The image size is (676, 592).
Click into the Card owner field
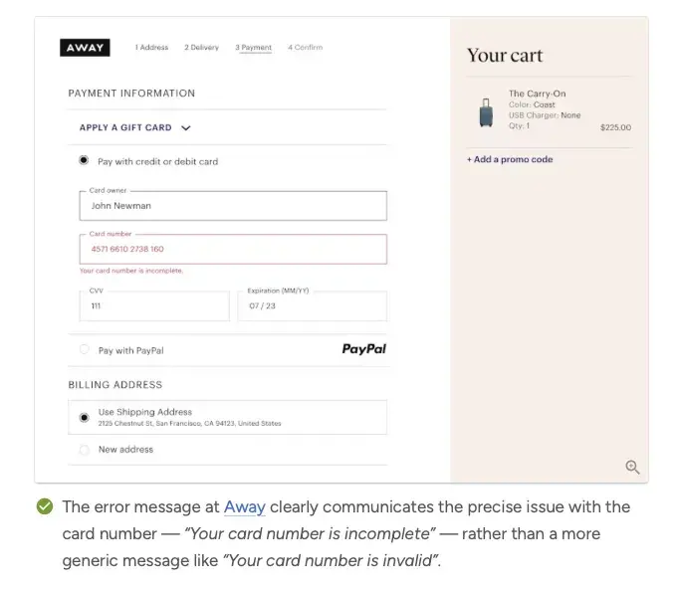233,206
